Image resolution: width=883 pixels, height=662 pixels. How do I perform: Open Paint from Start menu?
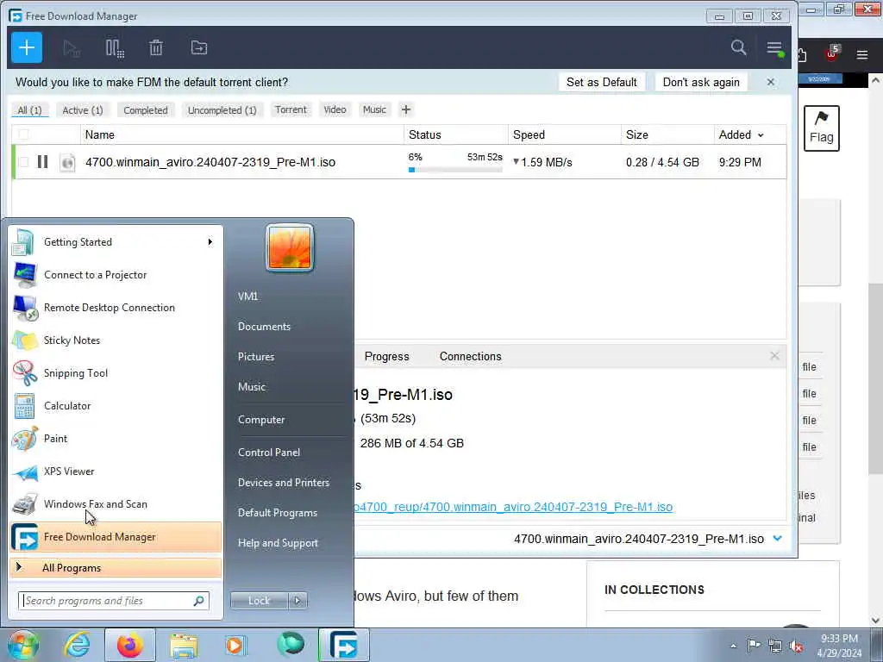tap(116, 439)
